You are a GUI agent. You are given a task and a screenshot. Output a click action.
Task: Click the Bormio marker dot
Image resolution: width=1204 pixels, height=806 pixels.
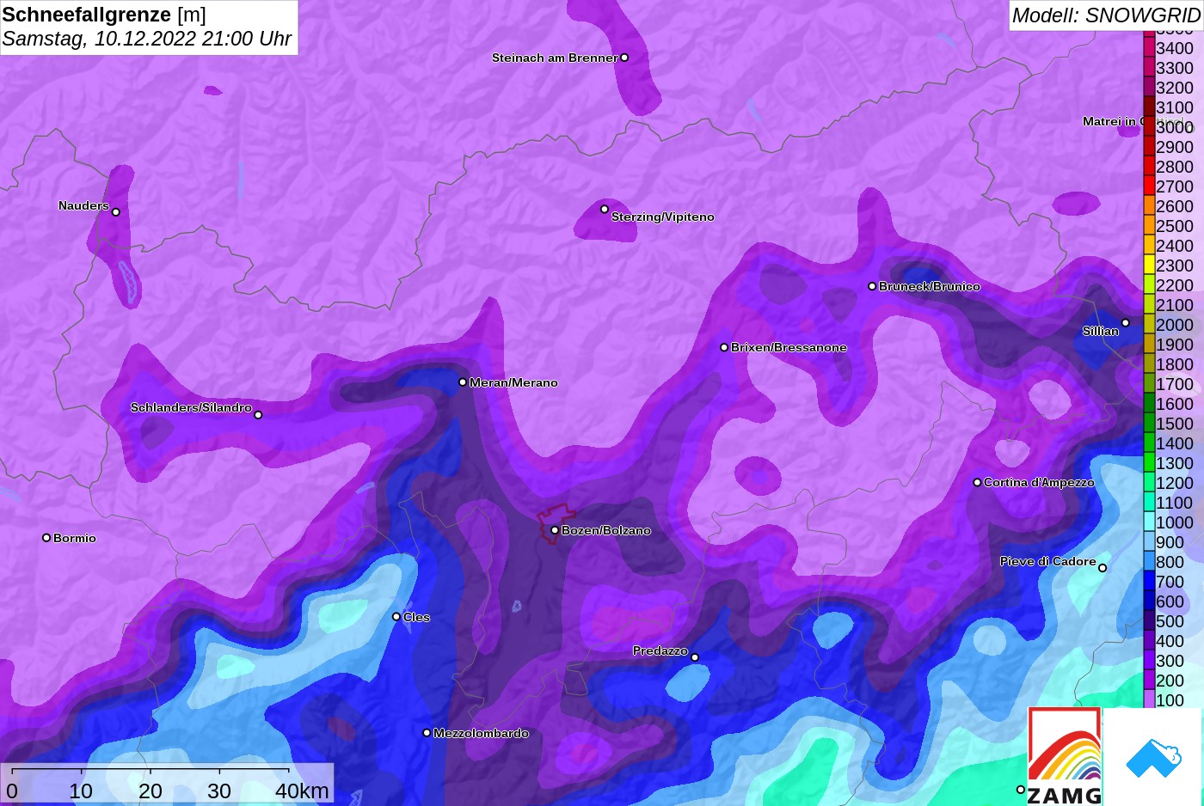[46, 538]
